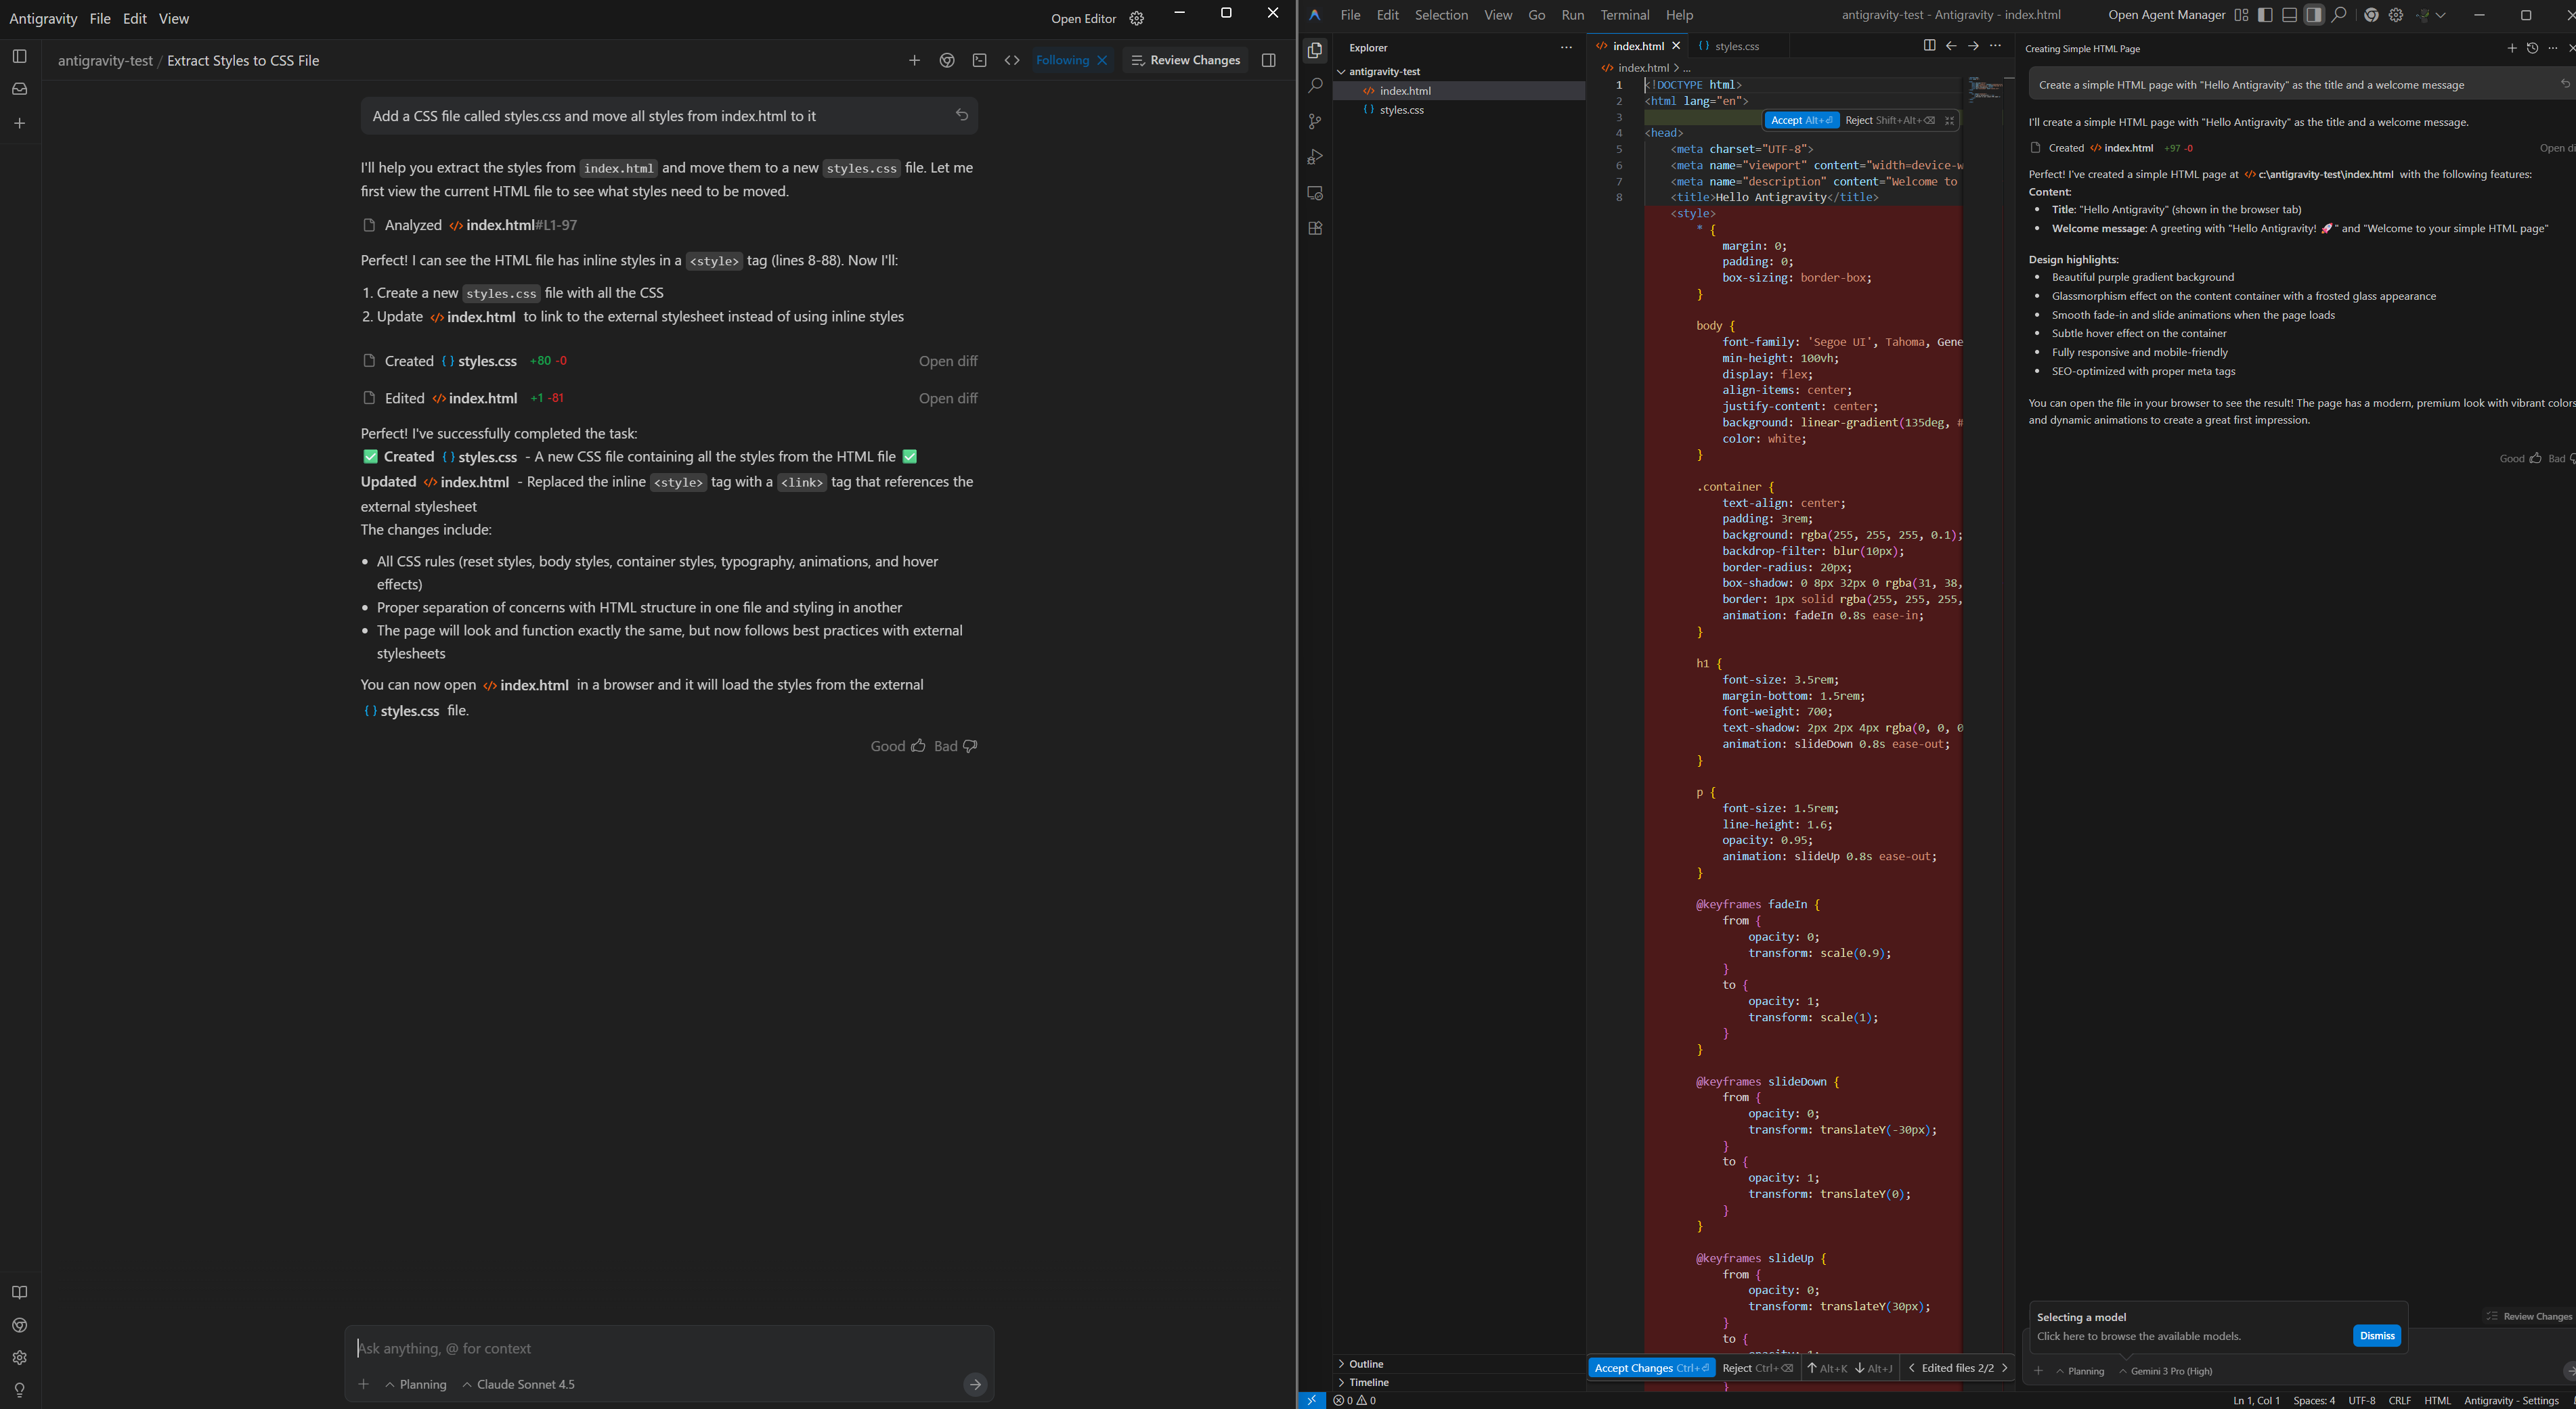The width and height of the screenshot is (2576, 1409).
Task: Toggle the Following mode off
Action: pyautogui.click(x=1102, y=61)
